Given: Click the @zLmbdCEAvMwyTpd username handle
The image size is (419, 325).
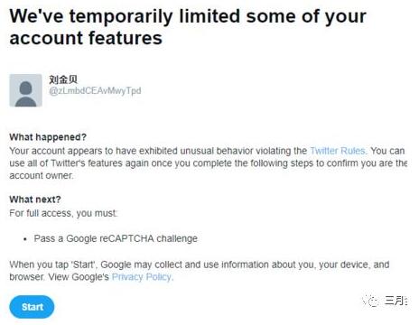Looking at the screenshot, I should [95, 90].
